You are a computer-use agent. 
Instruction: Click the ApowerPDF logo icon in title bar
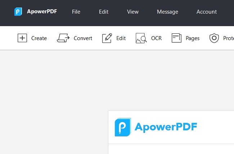18,11
